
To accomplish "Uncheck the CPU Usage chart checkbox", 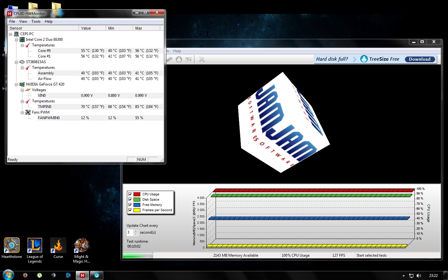I will (x=130, y=194).
